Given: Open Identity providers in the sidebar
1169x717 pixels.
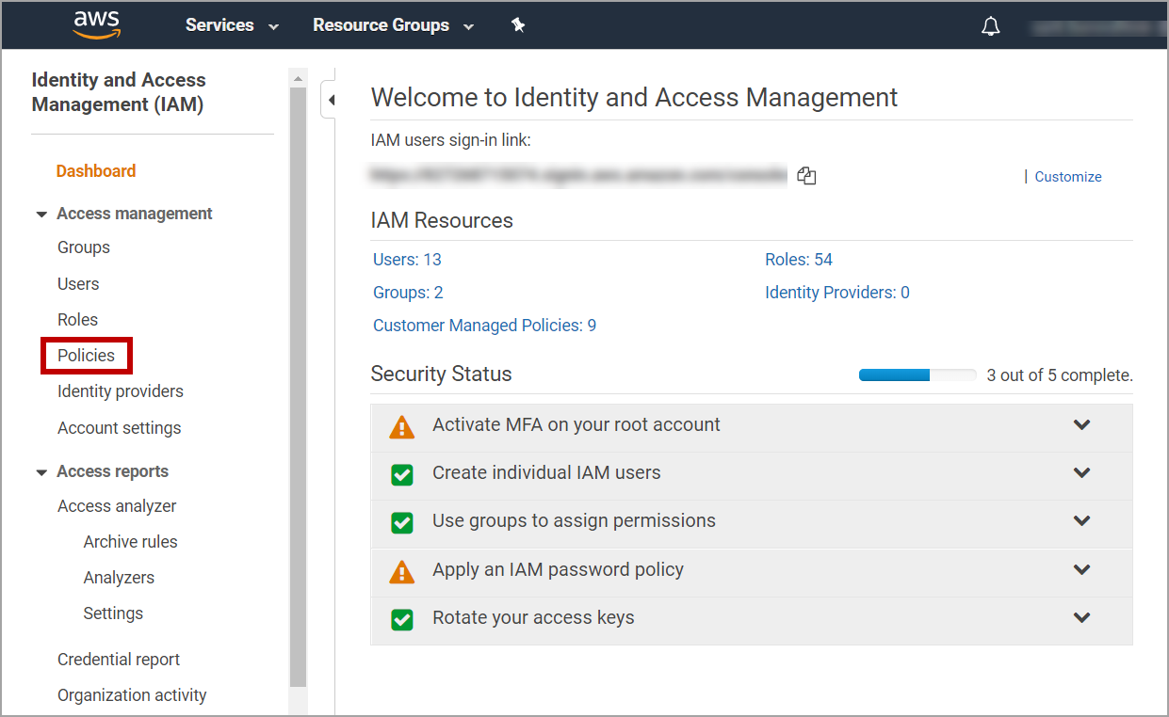Looking at the screenshot, I should click(x=121, y=391).
